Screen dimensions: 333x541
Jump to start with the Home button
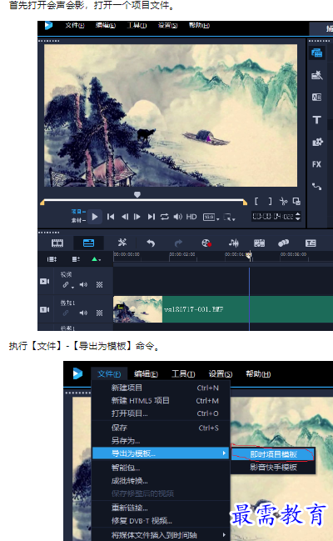pyautogui.click(x=111, y=217)
